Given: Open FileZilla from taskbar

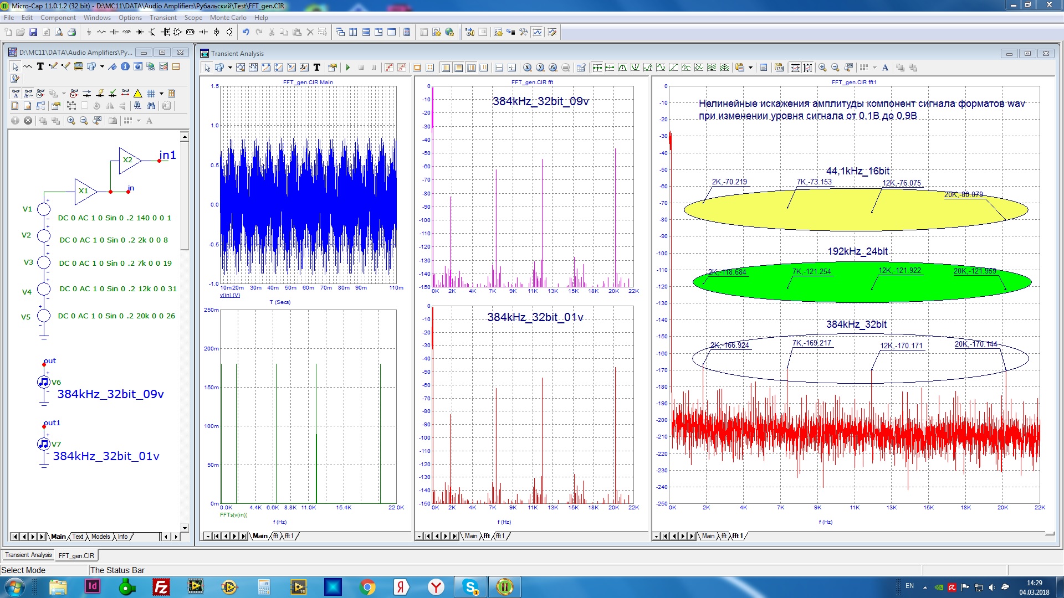Looking at the screenshot, I should 161,587.
